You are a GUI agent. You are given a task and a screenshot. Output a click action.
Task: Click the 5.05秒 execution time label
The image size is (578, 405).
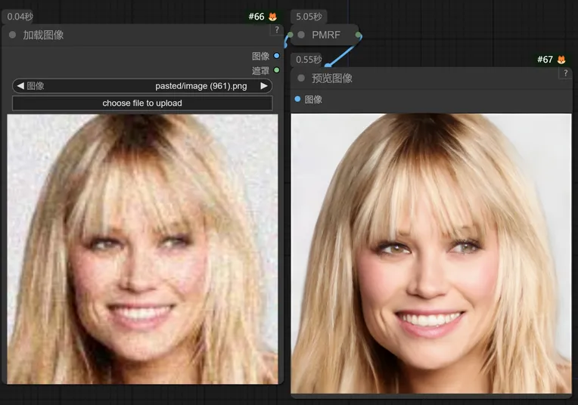tap(309, 17)
